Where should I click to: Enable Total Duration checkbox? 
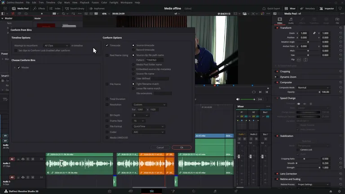[107, 99]
